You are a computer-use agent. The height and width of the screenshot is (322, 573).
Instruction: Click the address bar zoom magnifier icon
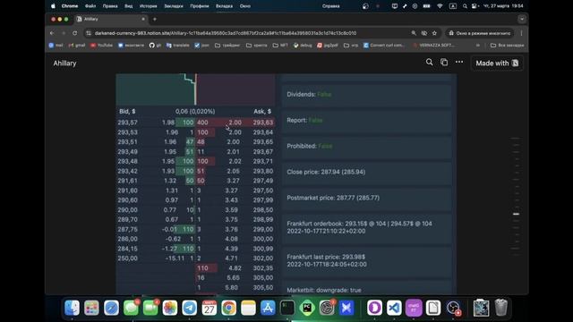click(414, 33)
